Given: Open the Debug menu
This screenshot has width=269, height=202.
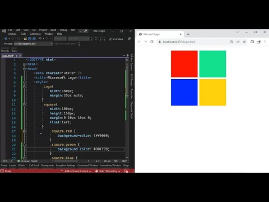Looking at the screenshot, I should pyautogui.click(x=63, y=30).
